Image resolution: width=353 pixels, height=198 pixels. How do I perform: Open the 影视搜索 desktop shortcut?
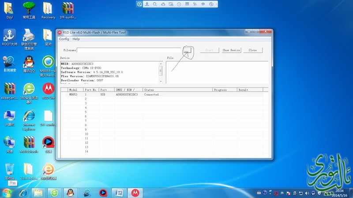[9, 64]
